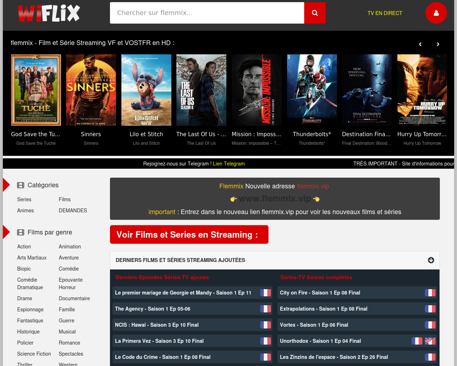Click the Films par genre film icon
457x366 pixels.
pos(21,232)
